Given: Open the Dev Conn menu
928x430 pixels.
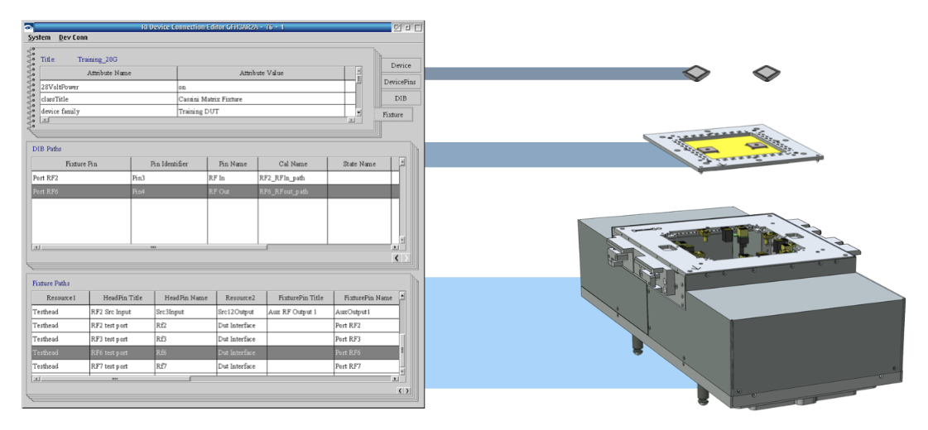Looking at the screenshot, I should click(x=74, y=37).
